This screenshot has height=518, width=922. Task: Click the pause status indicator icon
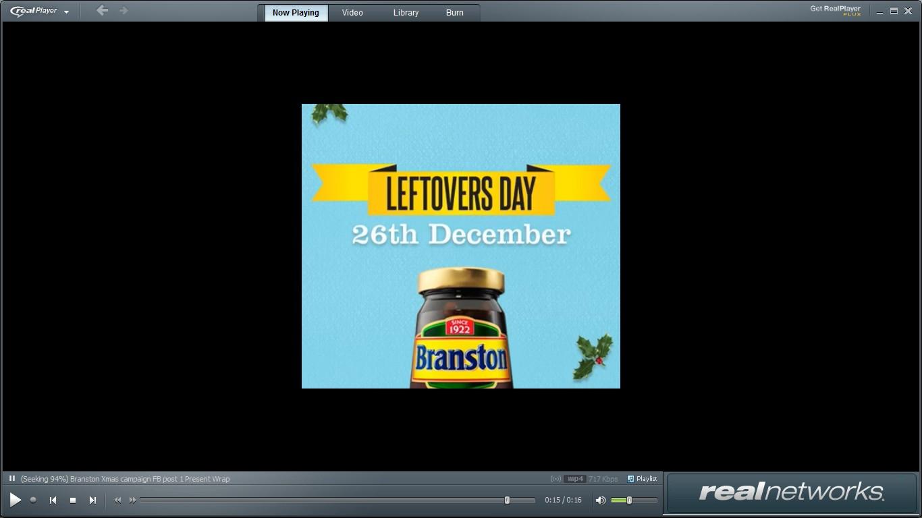point(12,479)
